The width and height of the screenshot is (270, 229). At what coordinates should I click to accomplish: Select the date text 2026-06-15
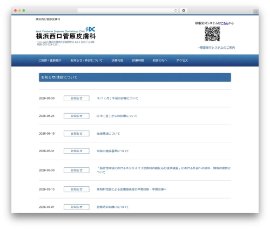click(x=47, y=134)
